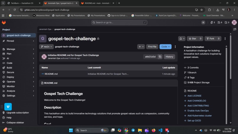
Task: Click the GitLab fox logo home icon
Action: click(x=4, y=22)
